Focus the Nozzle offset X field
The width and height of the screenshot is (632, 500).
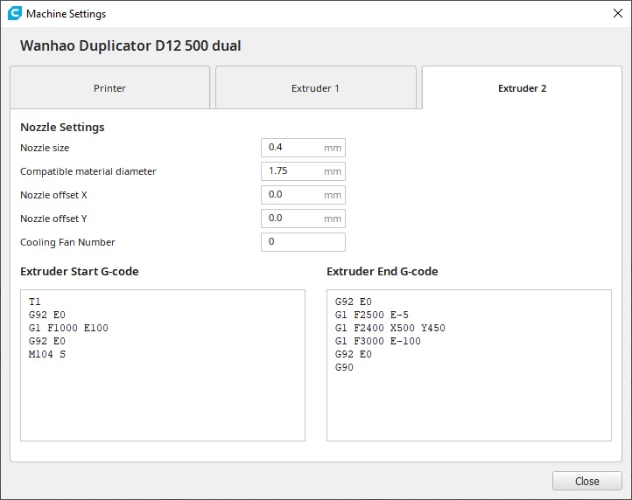click(x=303, y=195)
